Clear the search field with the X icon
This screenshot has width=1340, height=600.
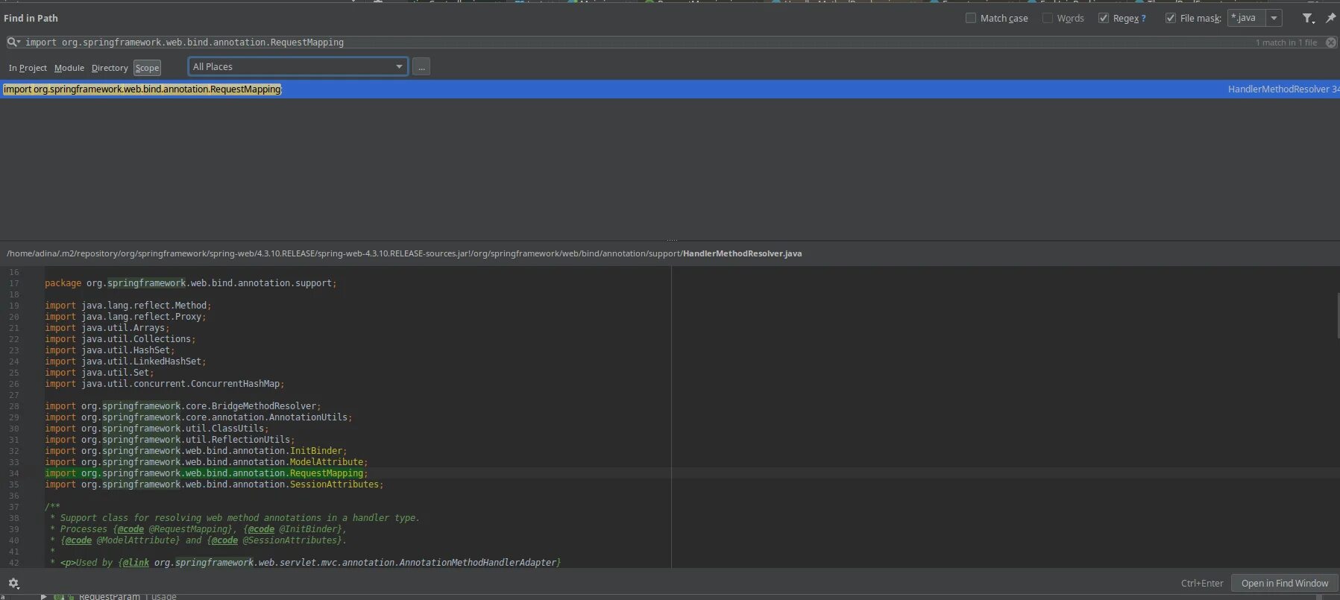[x=1331, y=42]
